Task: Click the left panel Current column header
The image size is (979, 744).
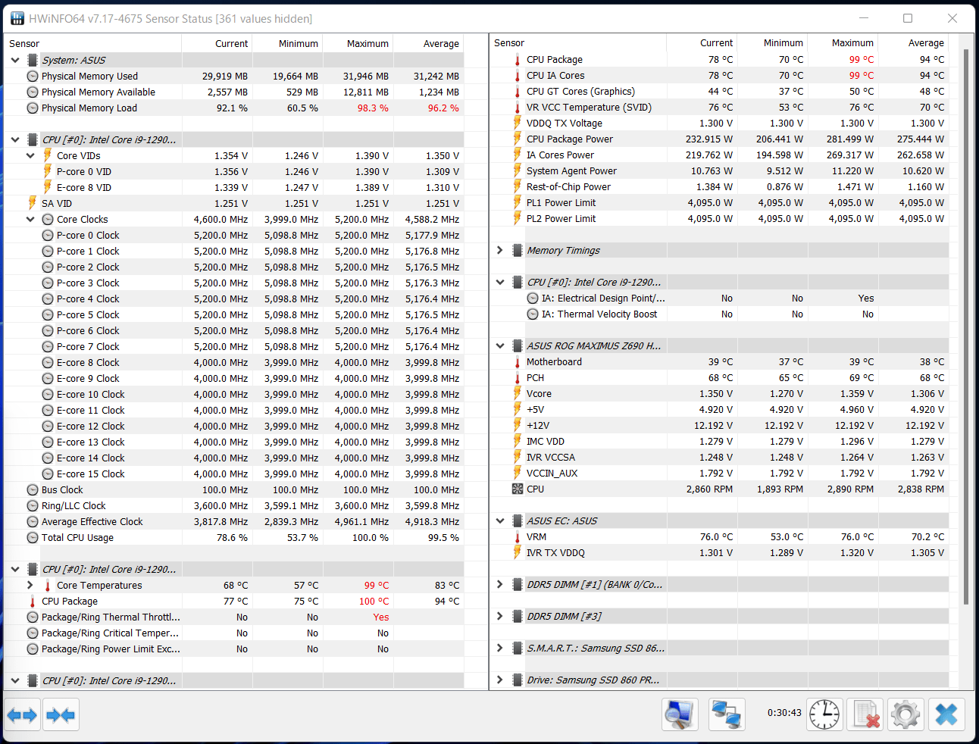Action: [217, 43]
